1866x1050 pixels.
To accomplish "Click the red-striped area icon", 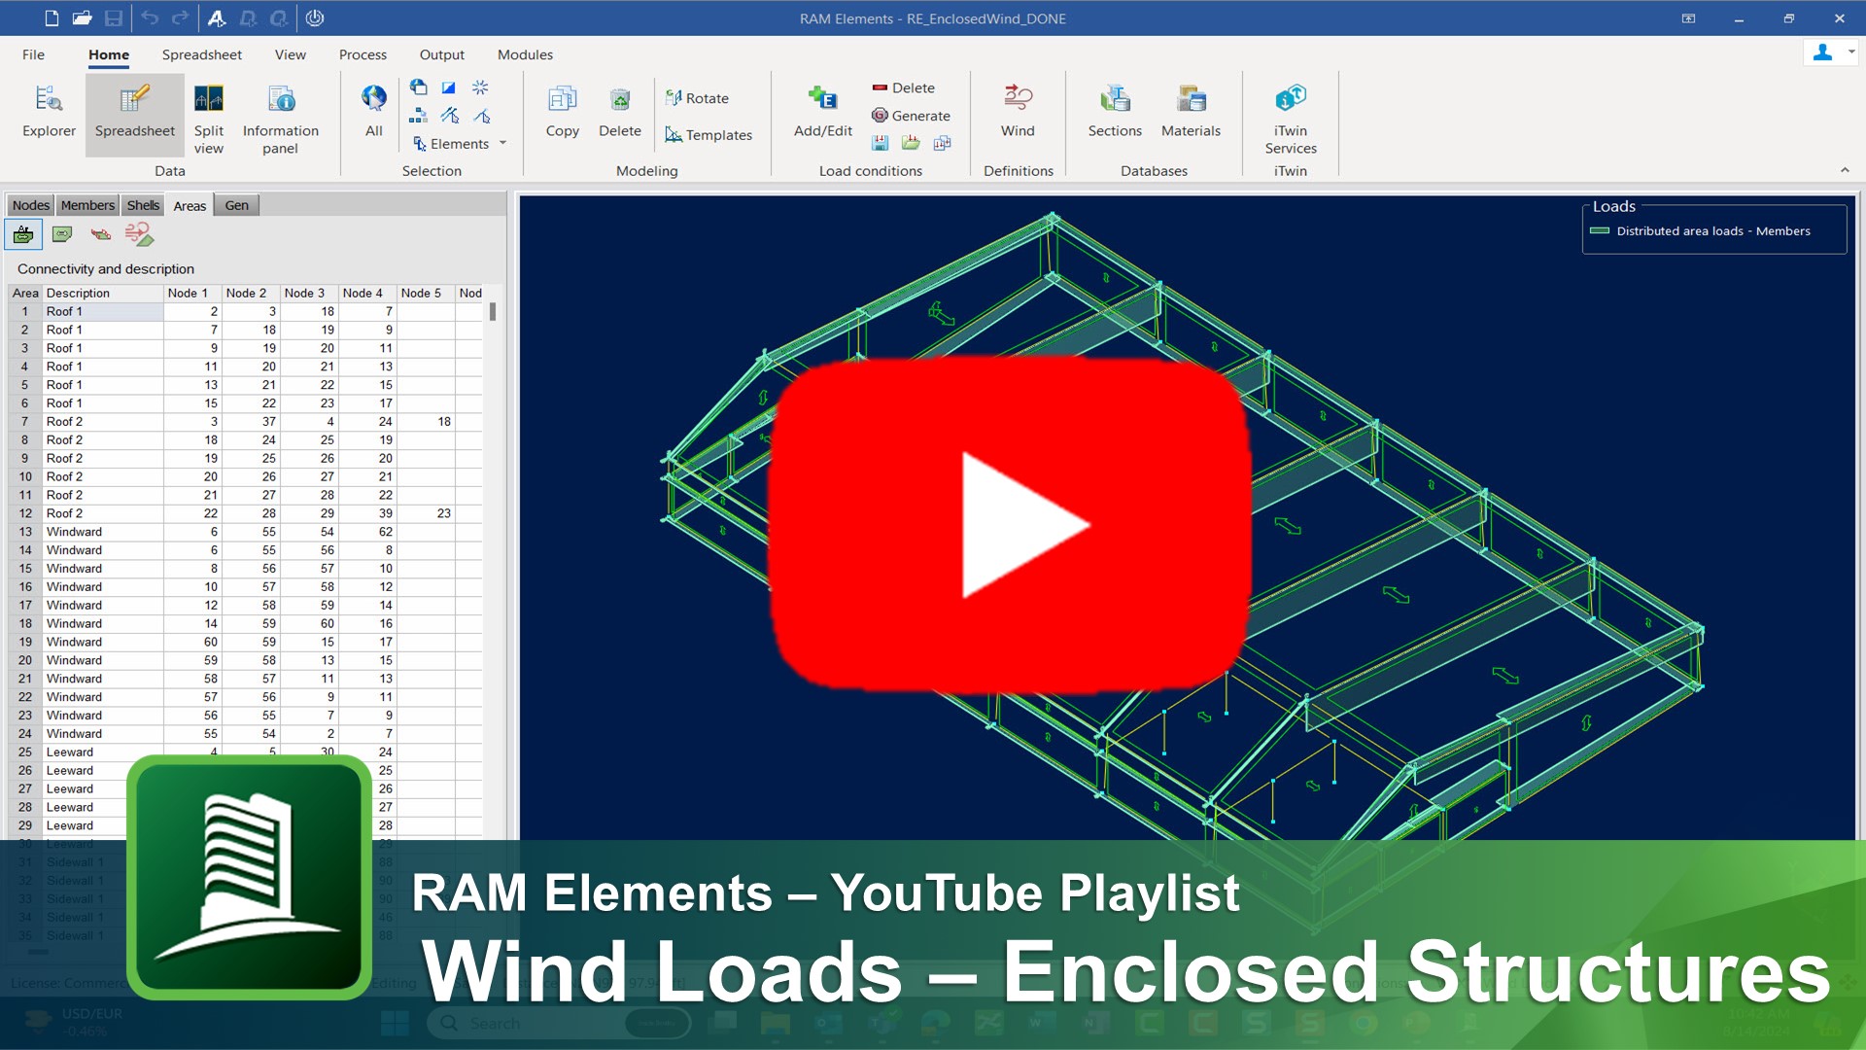I will (100, 234).
